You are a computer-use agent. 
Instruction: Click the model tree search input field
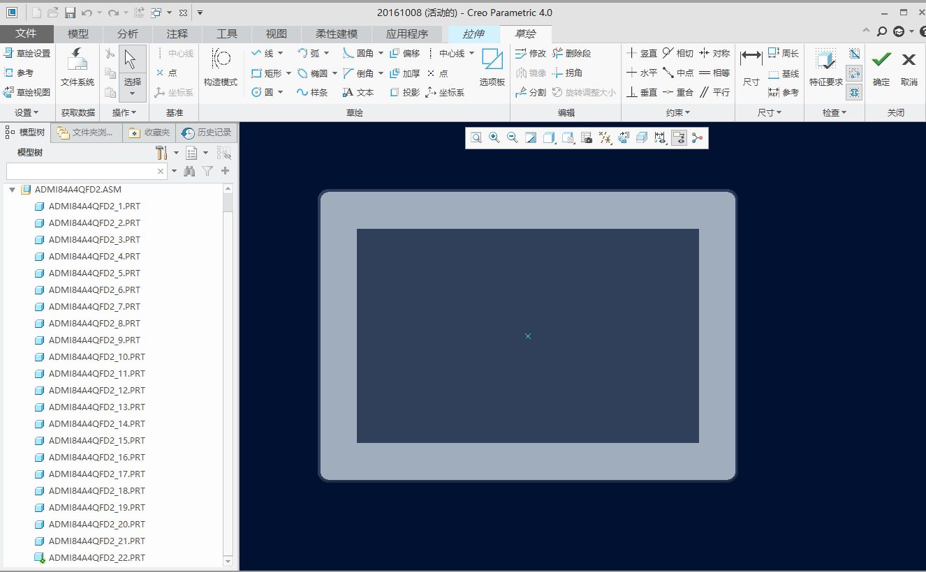(87, 171)
